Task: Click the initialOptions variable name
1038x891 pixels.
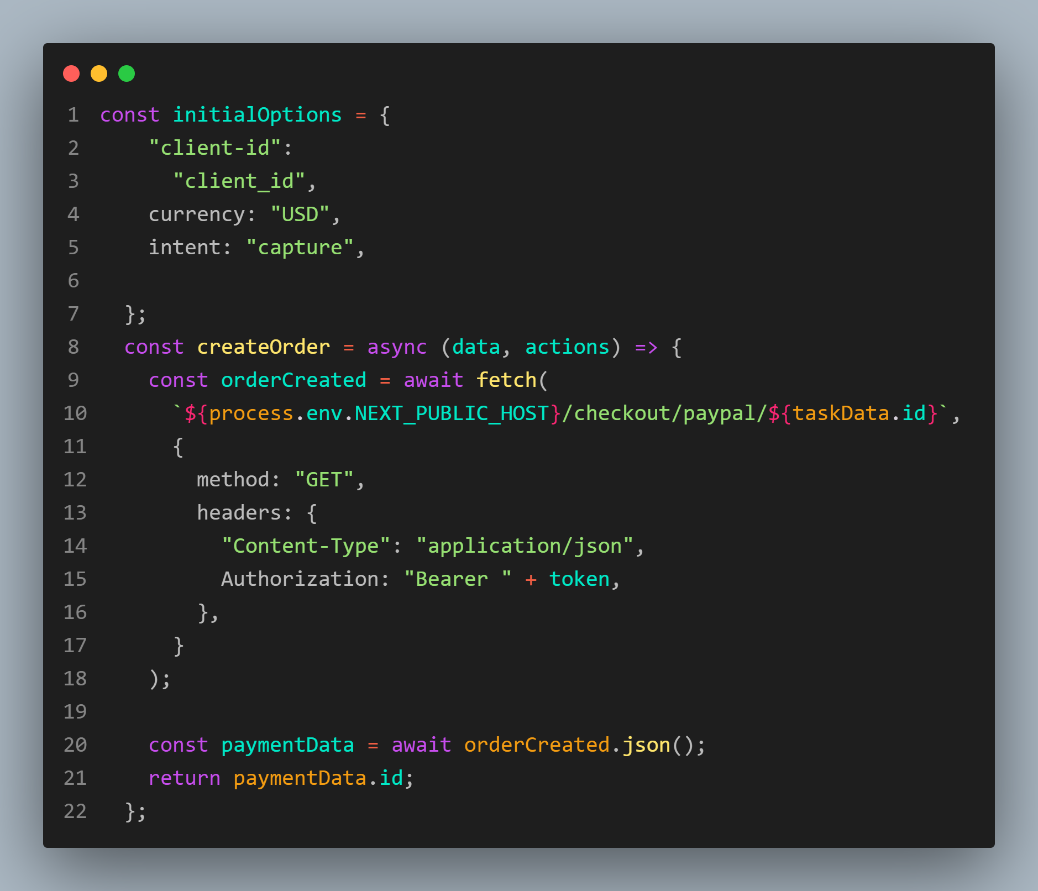Action: coord(258,115)
